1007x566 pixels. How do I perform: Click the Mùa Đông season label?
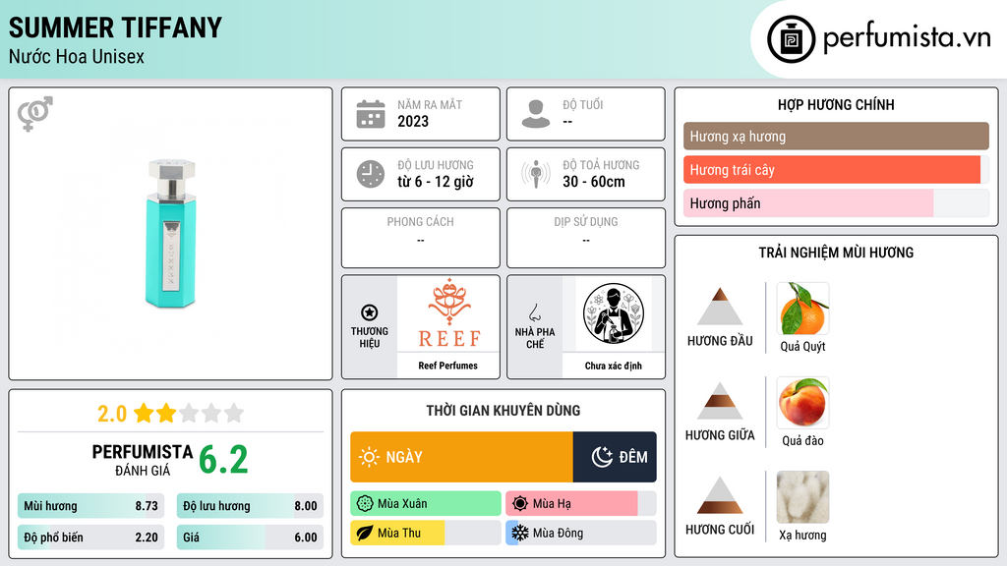[559, 533]
